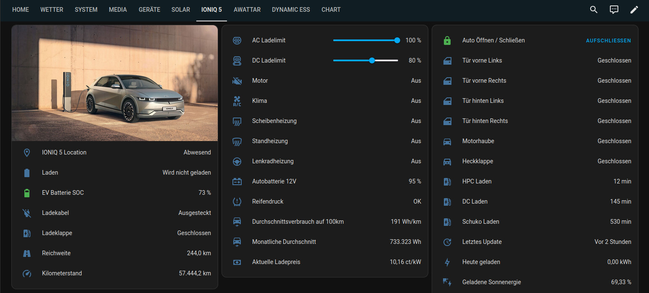Viewport: 649px width, 293px height.
Task: Click the range value '244,0 km'
Action: click(199, 253)
